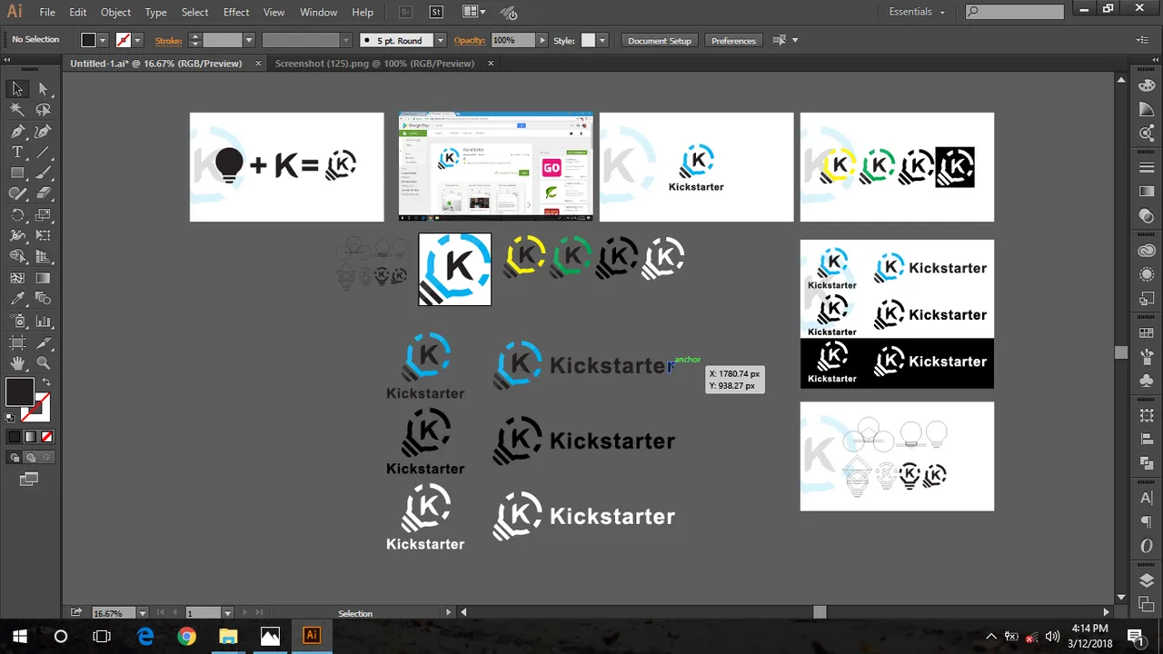Open the variable width profile dropdown

[345, 40]
